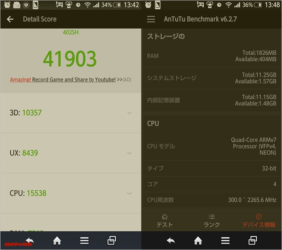Tap phone notification icon in left status bar
Screen dimensions: 282x250
coord(35,5)
